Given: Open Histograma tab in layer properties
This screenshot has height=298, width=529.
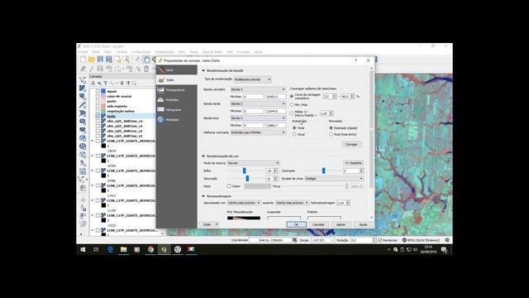Looking at the screenshot, I should pyautogui.click(x=177, y=110).
